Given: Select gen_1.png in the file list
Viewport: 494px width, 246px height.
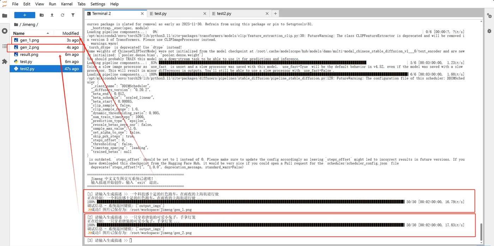Looking at the screenshot, I should pos(46,40).
